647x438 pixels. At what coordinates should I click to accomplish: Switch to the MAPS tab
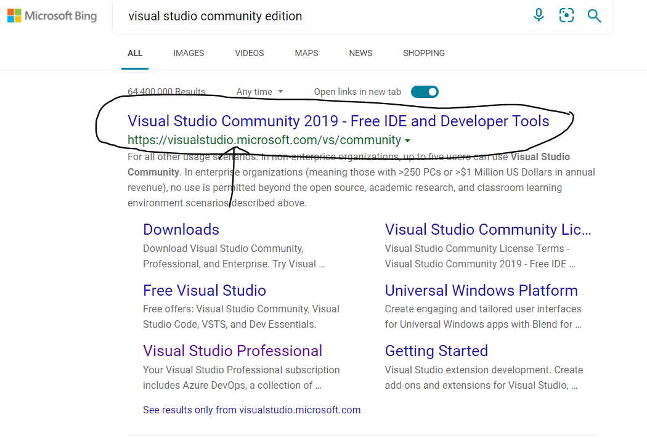pyautogui.click(x=306, y=53)
